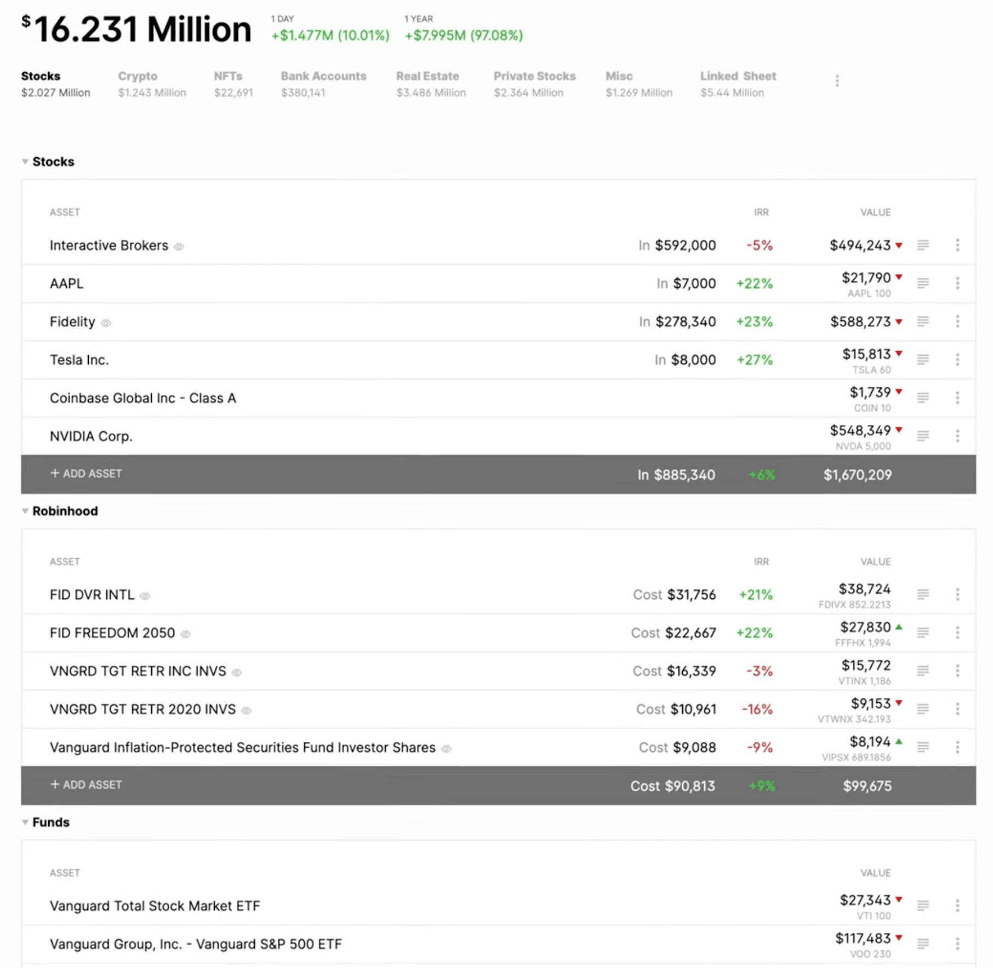Click Coinbase Global Inc - Class A name
Image resolution: width=993 pixels, height=968 pixels.
click(143, 398)
